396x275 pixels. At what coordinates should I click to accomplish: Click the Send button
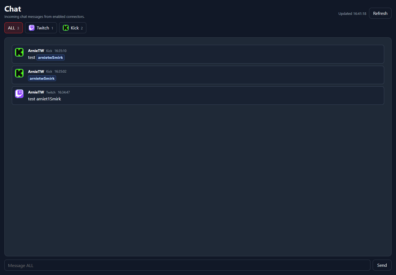382,265
